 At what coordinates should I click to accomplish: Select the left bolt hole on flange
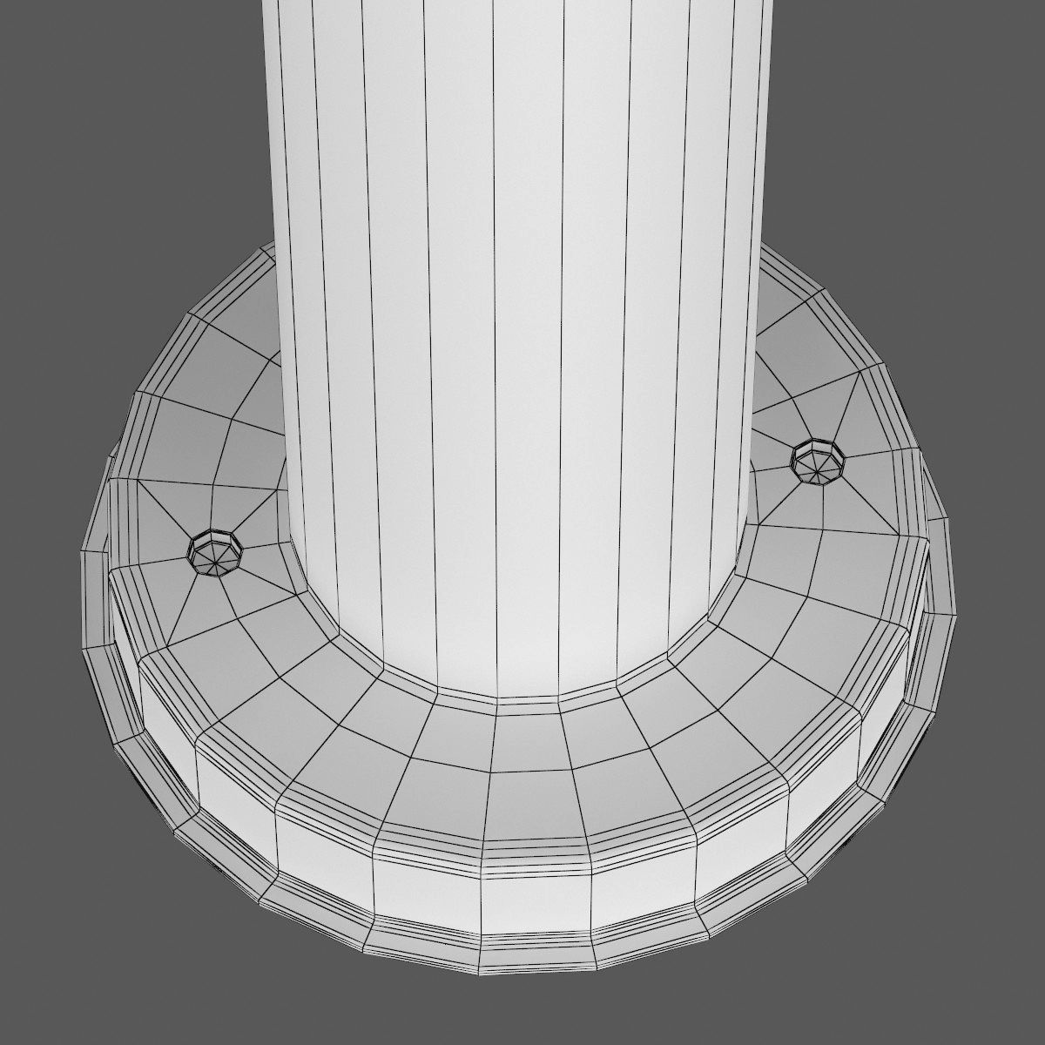tap(217, 552)
